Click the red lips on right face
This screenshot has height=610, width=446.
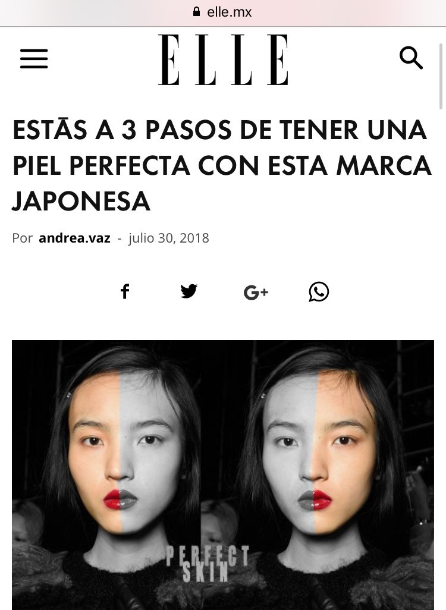coord(315,499)
